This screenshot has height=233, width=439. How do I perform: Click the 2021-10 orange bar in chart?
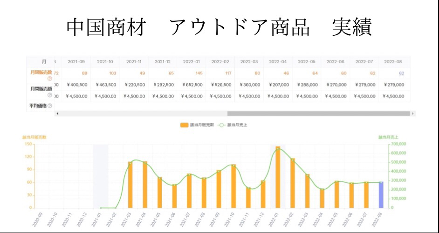(233, 186)
